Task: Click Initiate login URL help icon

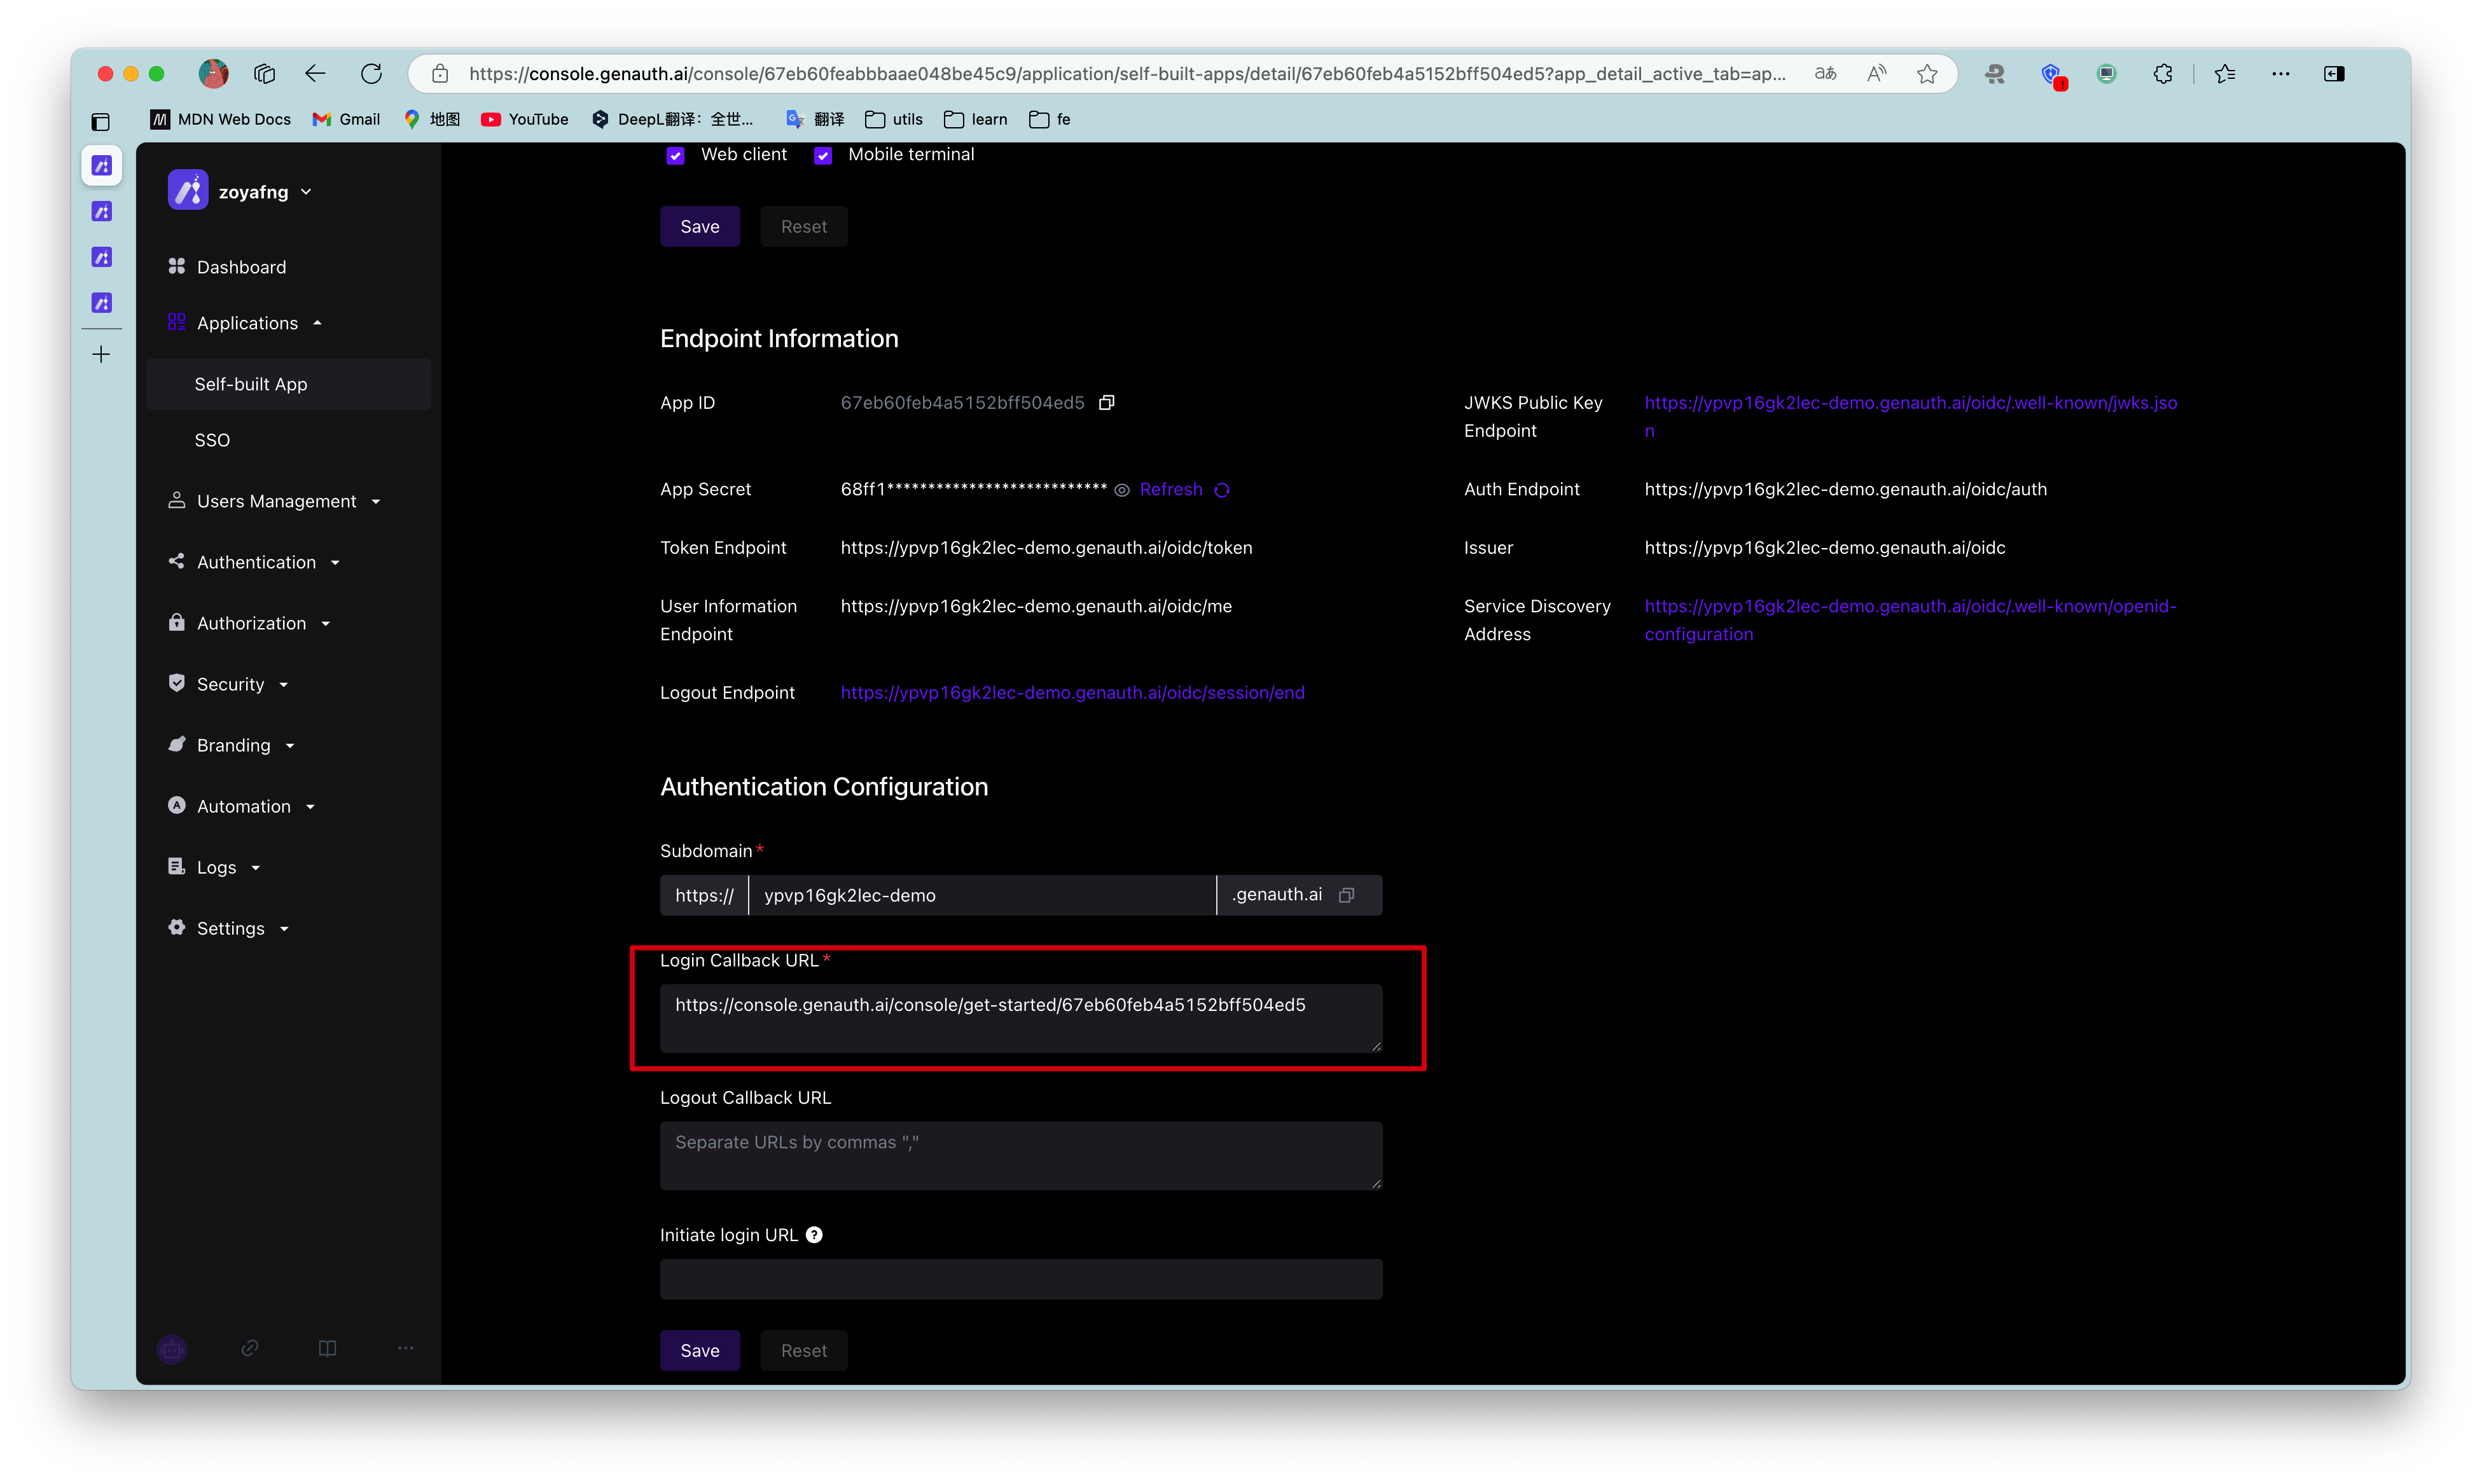Action: pyautogui.click(x=814, y=1235)
